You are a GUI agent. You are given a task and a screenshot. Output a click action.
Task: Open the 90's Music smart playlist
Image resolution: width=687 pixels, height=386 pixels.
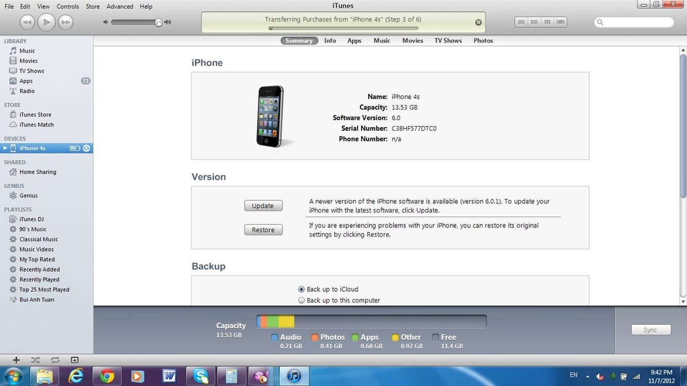point(33,229)
